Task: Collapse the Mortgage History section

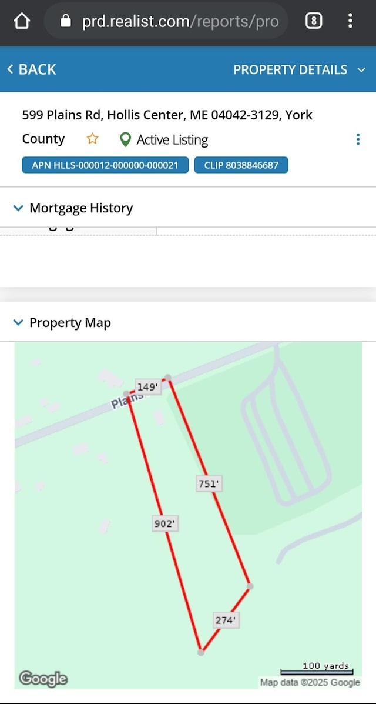Action: point(73,208)
